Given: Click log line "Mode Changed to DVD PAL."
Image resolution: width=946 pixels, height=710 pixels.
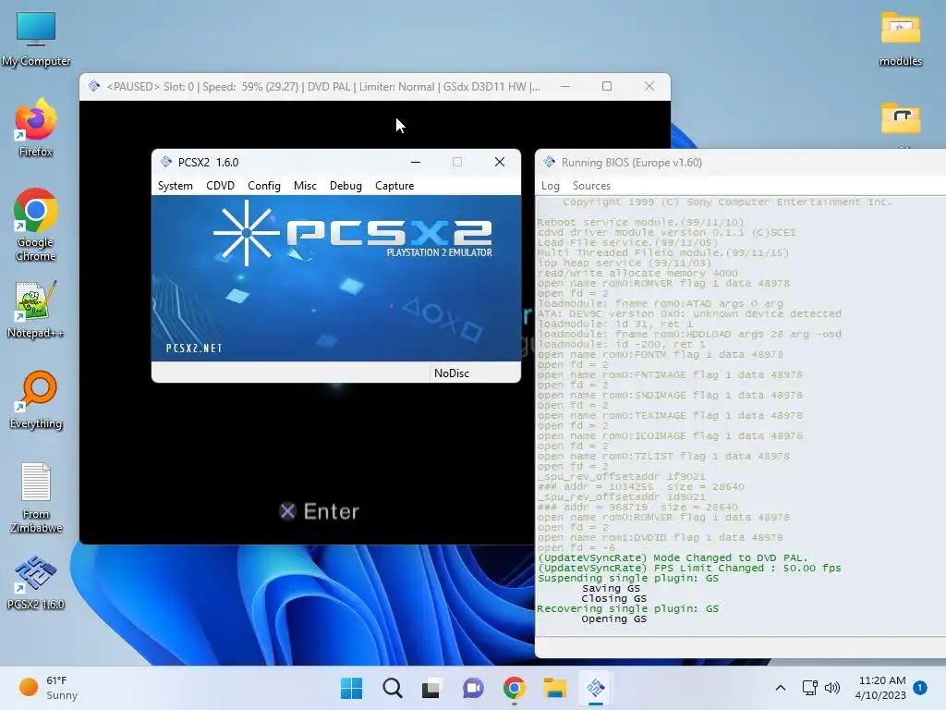Looking at the screenshot, I should pyautogui.click(x=731, y=557).
